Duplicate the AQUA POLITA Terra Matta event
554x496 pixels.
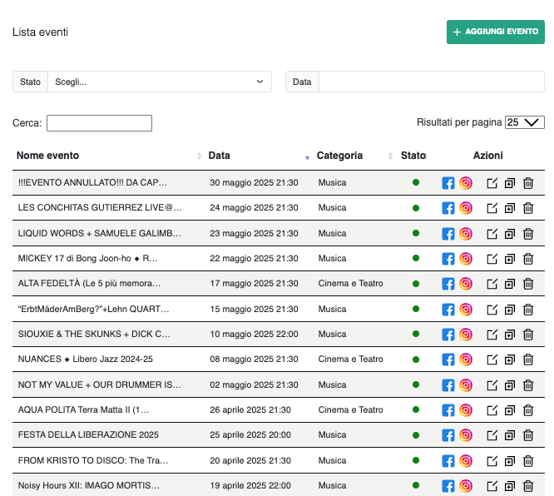509,410
